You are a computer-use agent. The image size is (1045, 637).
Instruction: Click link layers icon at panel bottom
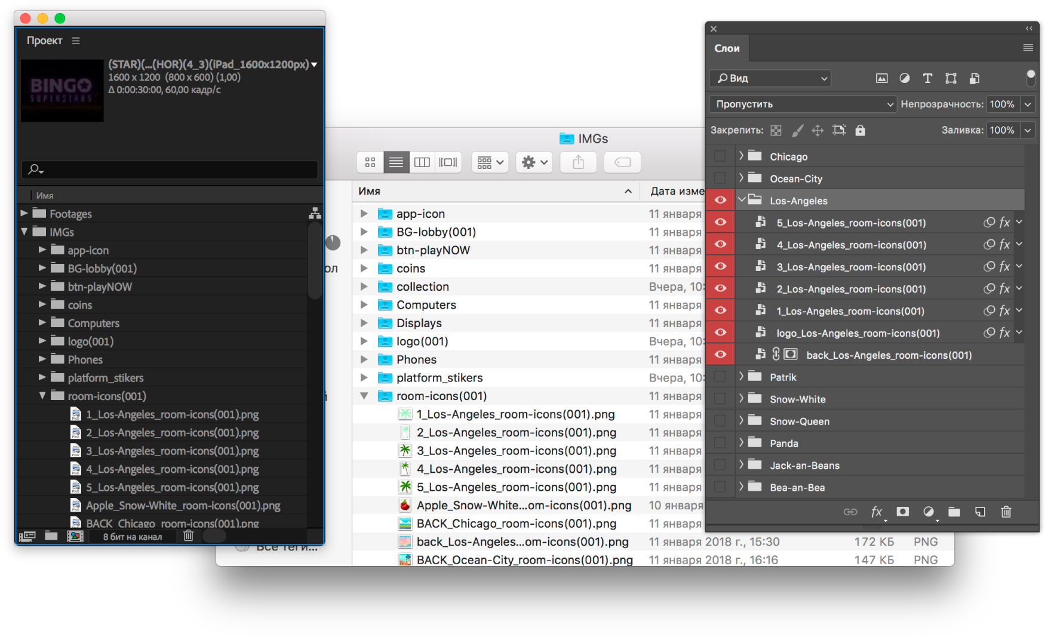point(850,512)
